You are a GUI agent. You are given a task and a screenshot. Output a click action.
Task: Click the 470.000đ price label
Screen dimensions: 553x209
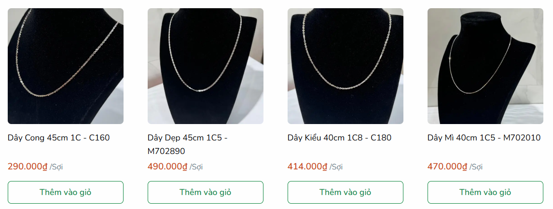(447, 167)
